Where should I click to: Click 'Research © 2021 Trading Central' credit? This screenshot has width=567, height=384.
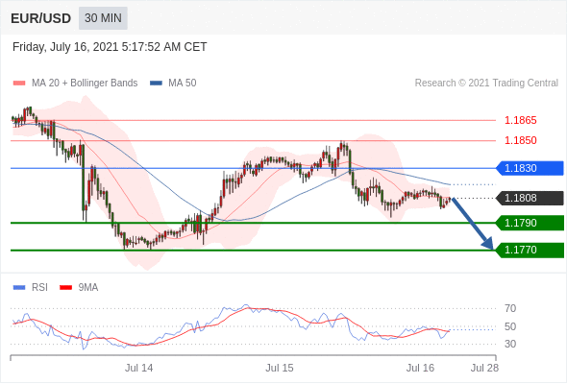click(486, 84)
